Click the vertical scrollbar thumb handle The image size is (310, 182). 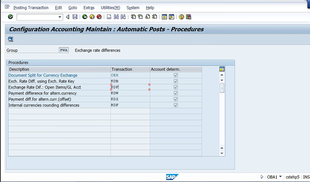coord(222,88)
